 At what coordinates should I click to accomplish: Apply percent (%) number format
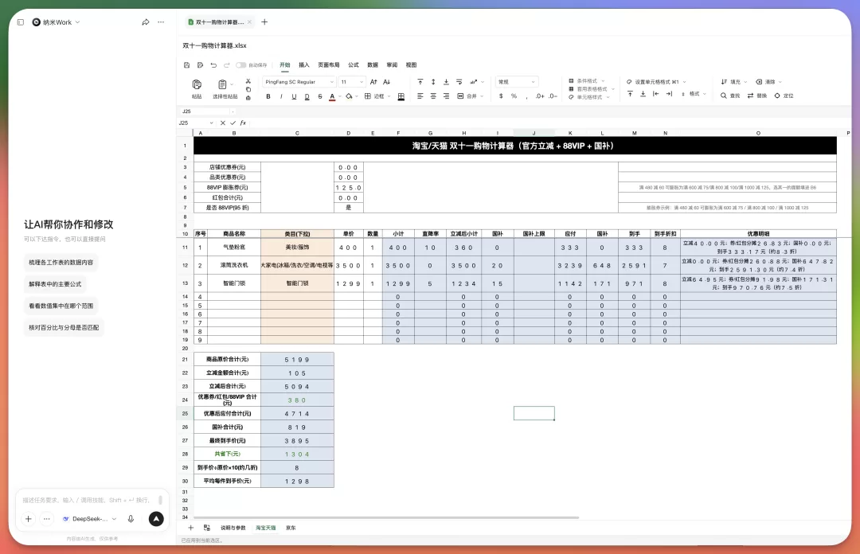[x=514, y=96]
